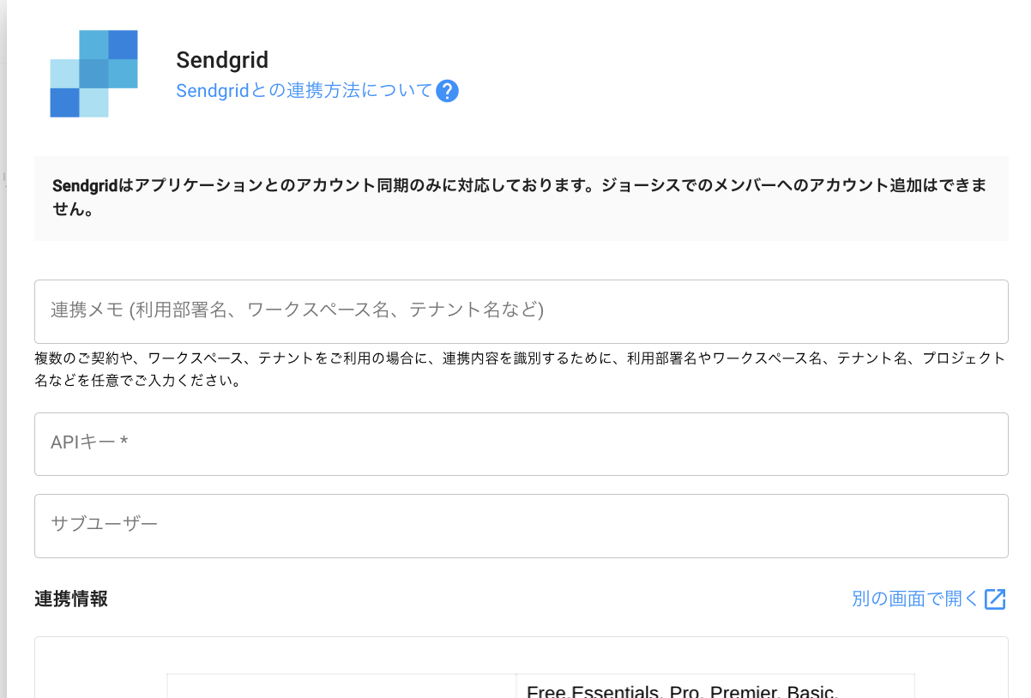Select the サブユーザー text field
The height and width of the screenshot is (698, 1031).
[x=521, y=525]
